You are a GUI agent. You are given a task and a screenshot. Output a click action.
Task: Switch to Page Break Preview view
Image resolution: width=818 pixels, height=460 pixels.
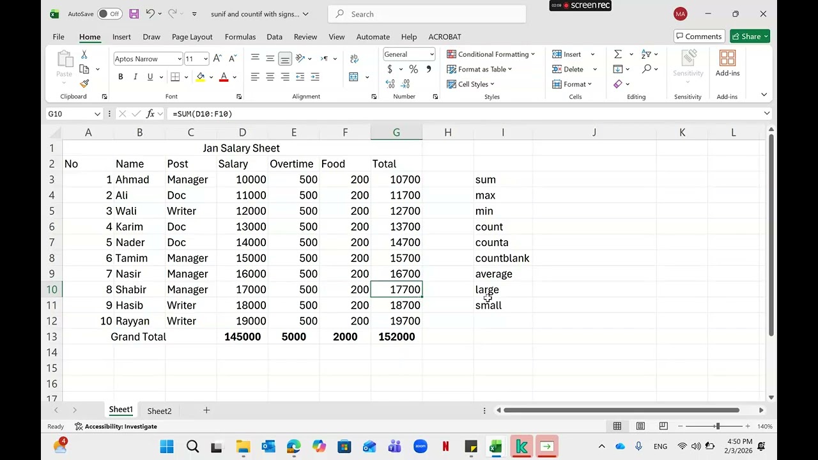(663, 426)
